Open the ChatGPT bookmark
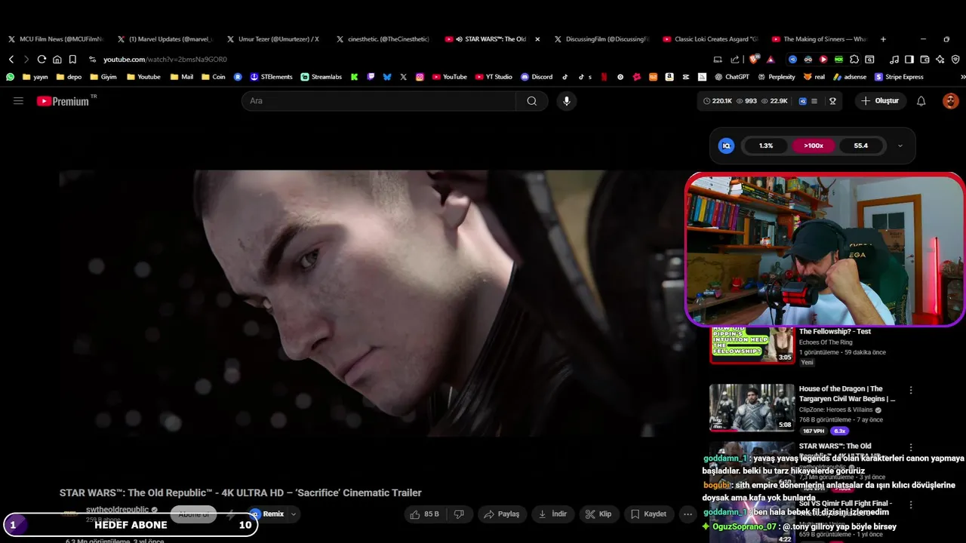The width and height of the screenshot is (966, 543). pos(731,76)
